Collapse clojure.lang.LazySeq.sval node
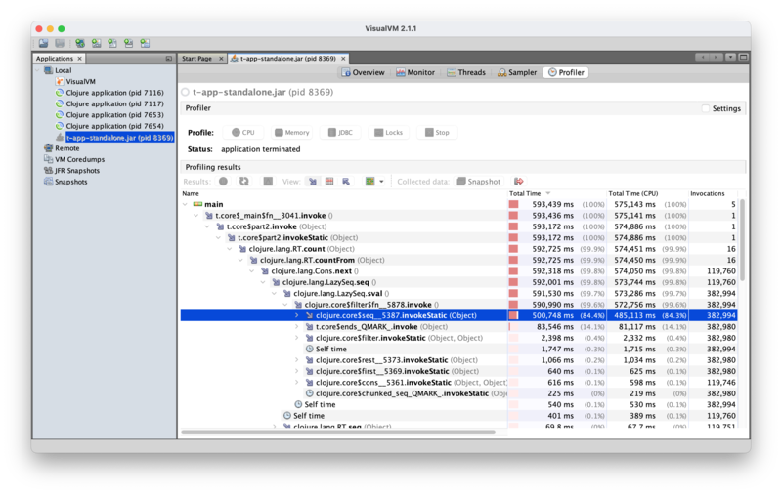Screen dimensions: 782x494 click(275, 293)
